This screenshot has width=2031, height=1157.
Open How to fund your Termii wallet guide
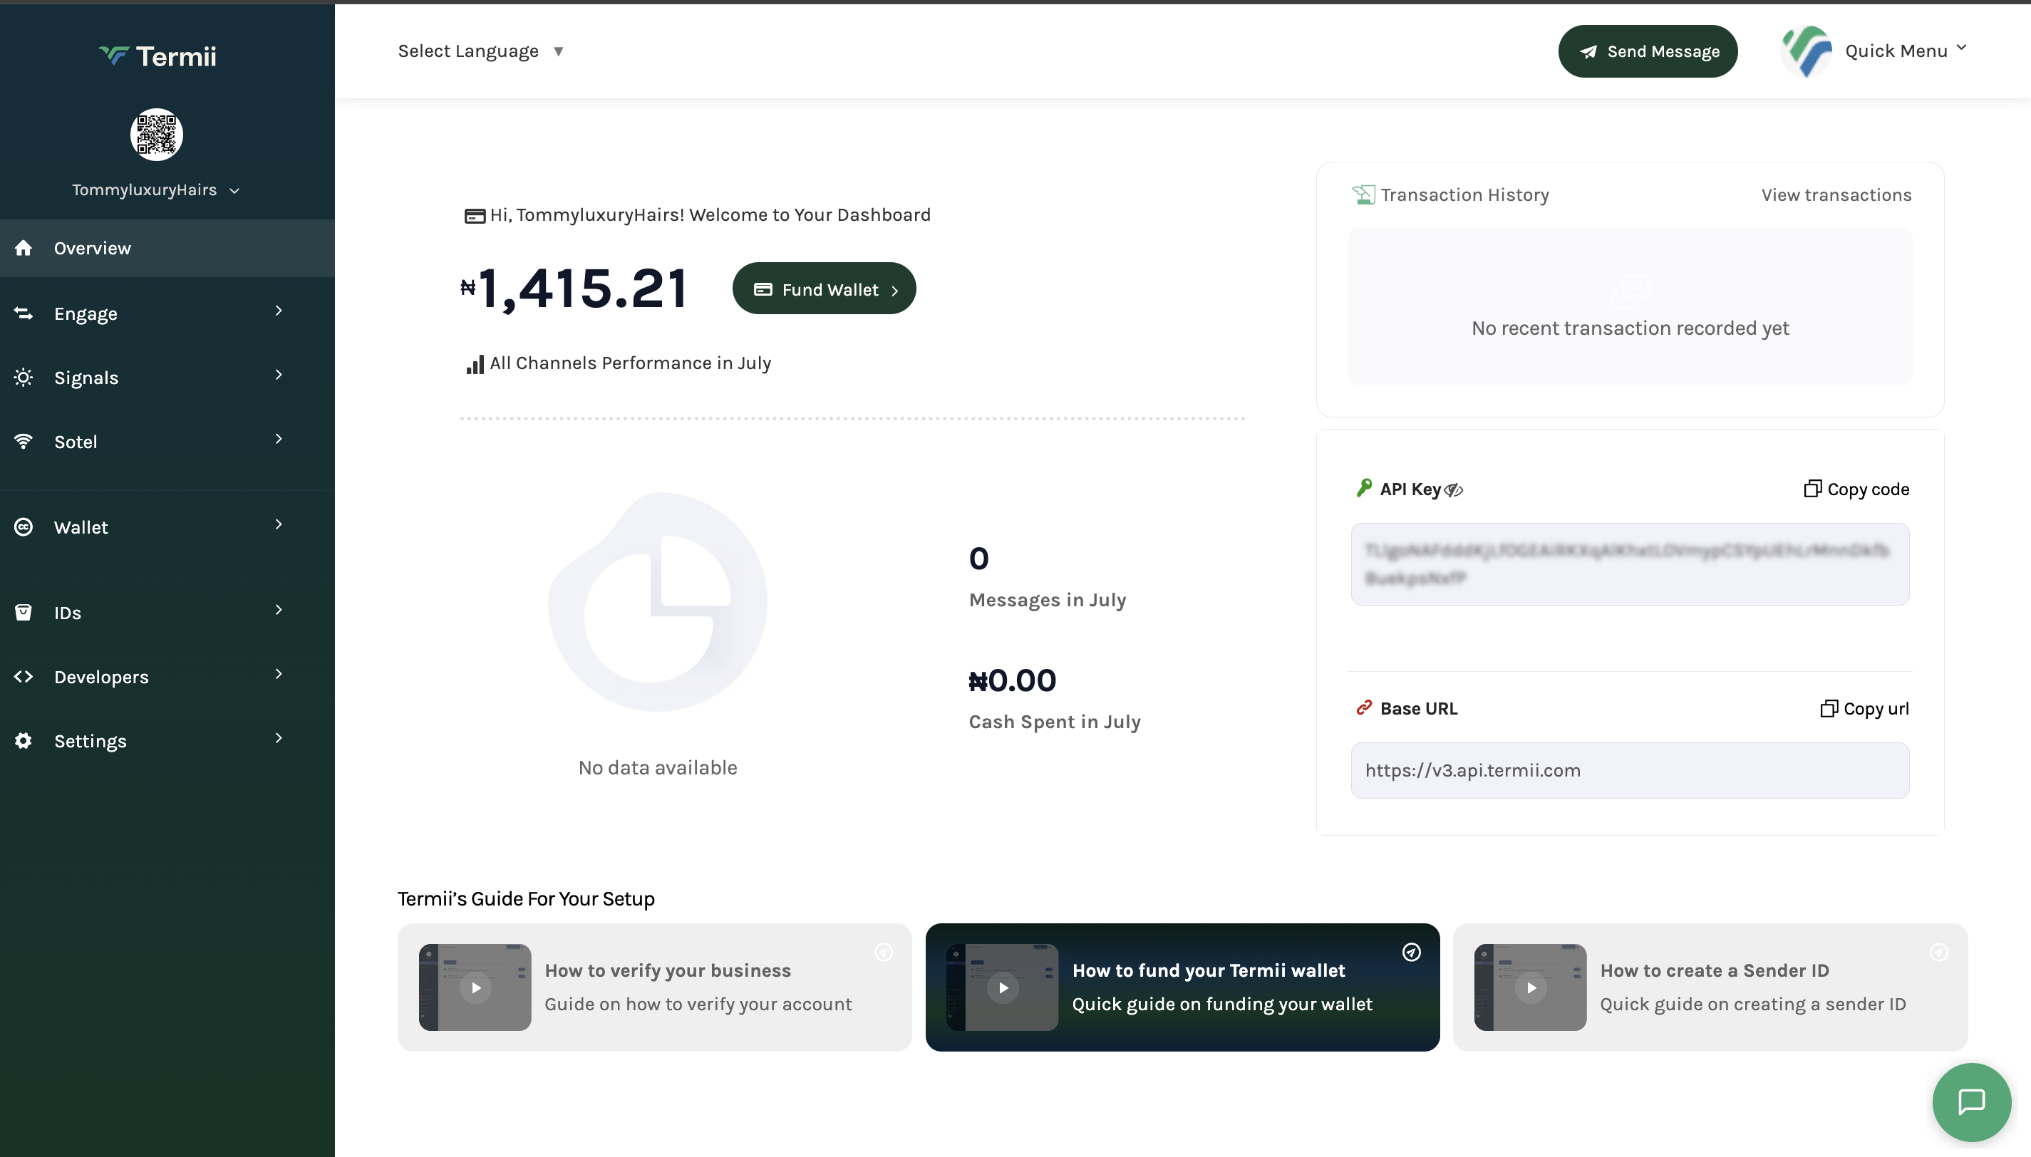pyautogui.click(x=1182, y=987)
